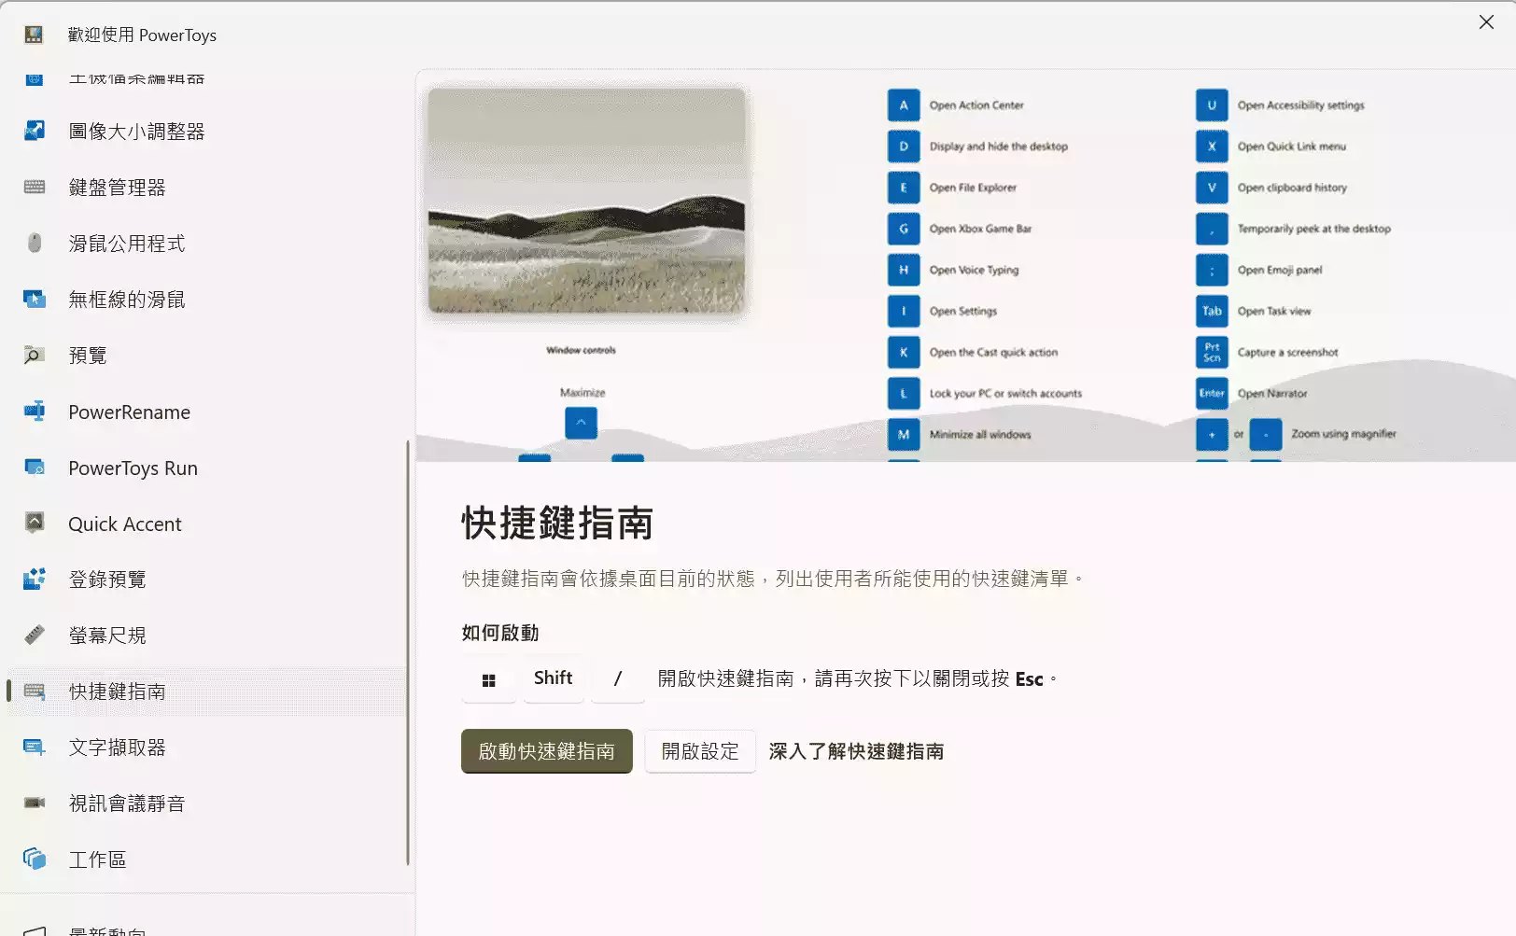Click the PowerRename icon
This screenshot has height=936, width=1516.
(x=35, y=412)
